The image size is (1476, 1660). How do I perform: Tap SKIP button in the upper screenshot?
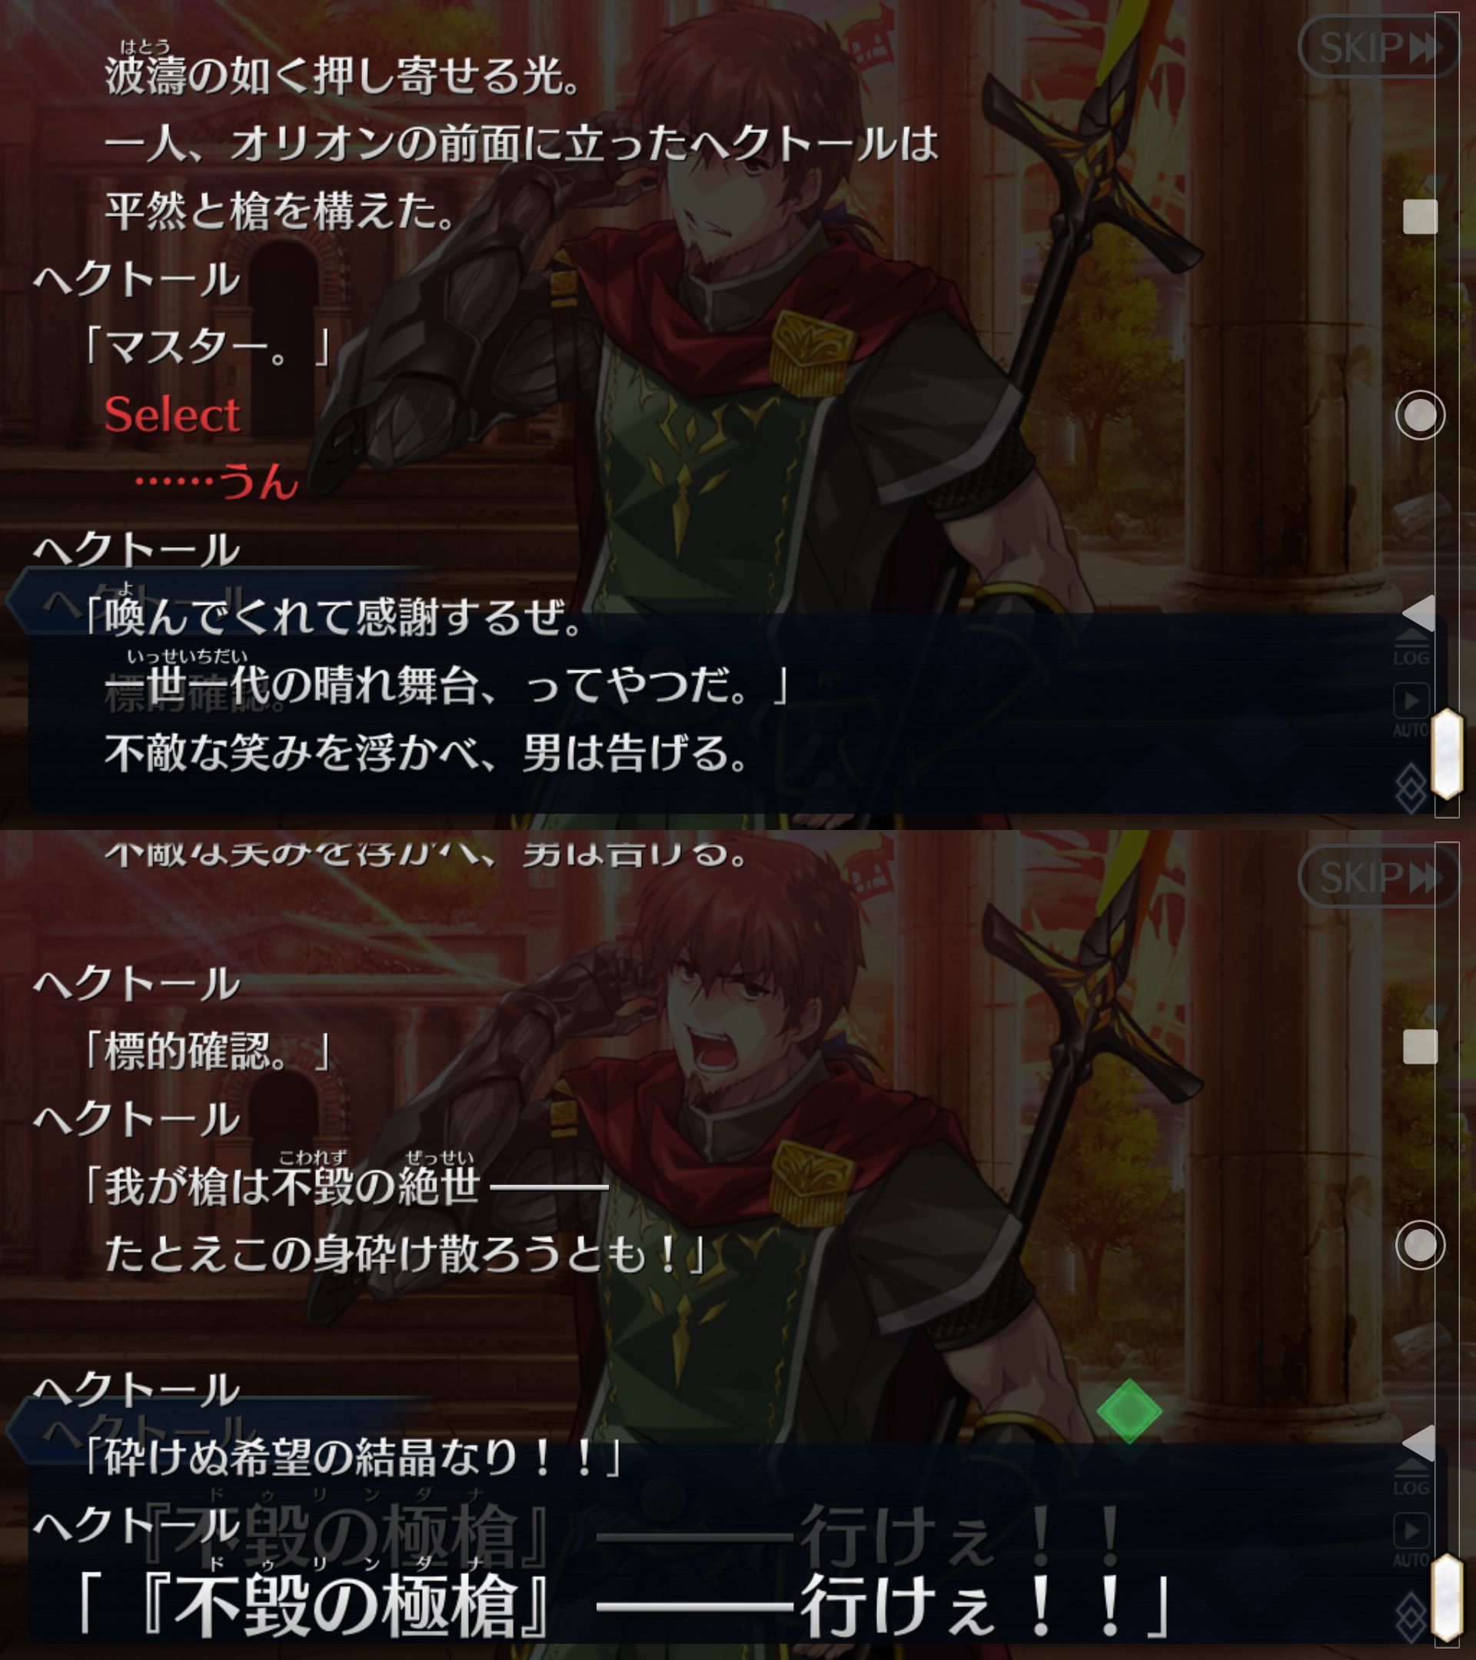[x=1378, y=47]
